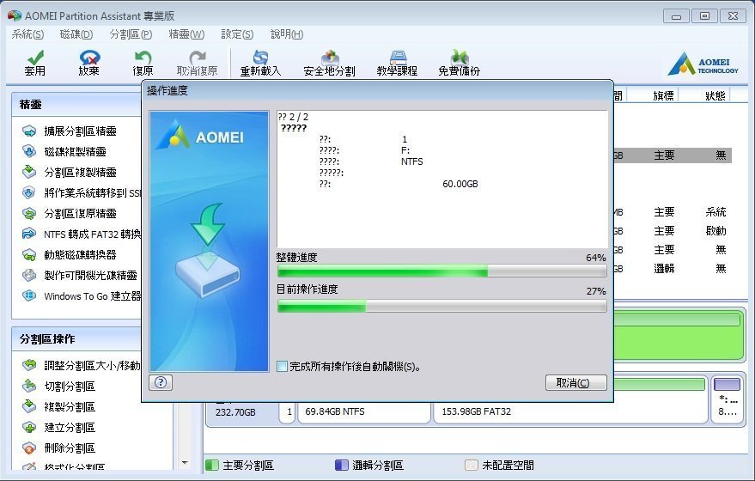Click the 精靈 wizard panel header

(77, 105)
